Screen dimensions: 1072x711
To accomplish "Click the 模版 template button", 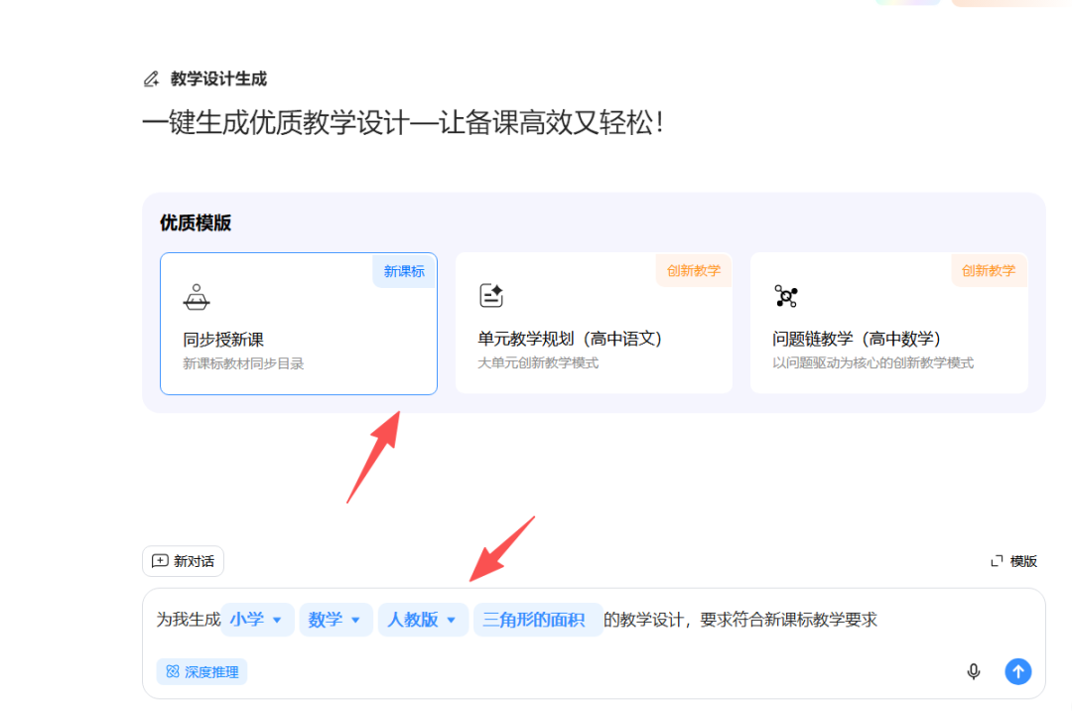I will point(1014,561).
